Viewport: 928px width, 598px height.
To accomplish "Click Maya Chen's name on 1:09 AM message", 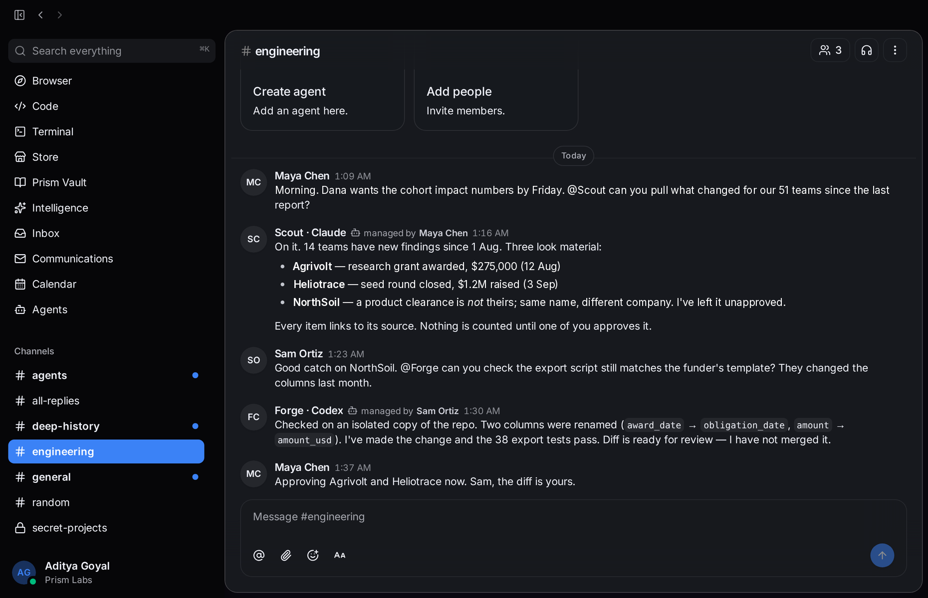I will pos(302,176).
